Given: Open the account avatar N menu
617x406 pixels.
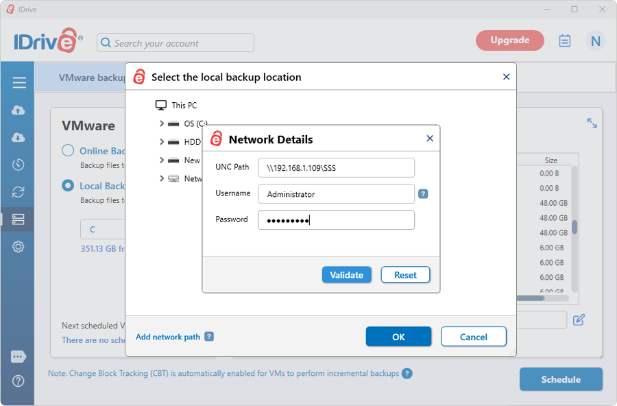Looking at the screenshot, I should (x=595, y=41).
